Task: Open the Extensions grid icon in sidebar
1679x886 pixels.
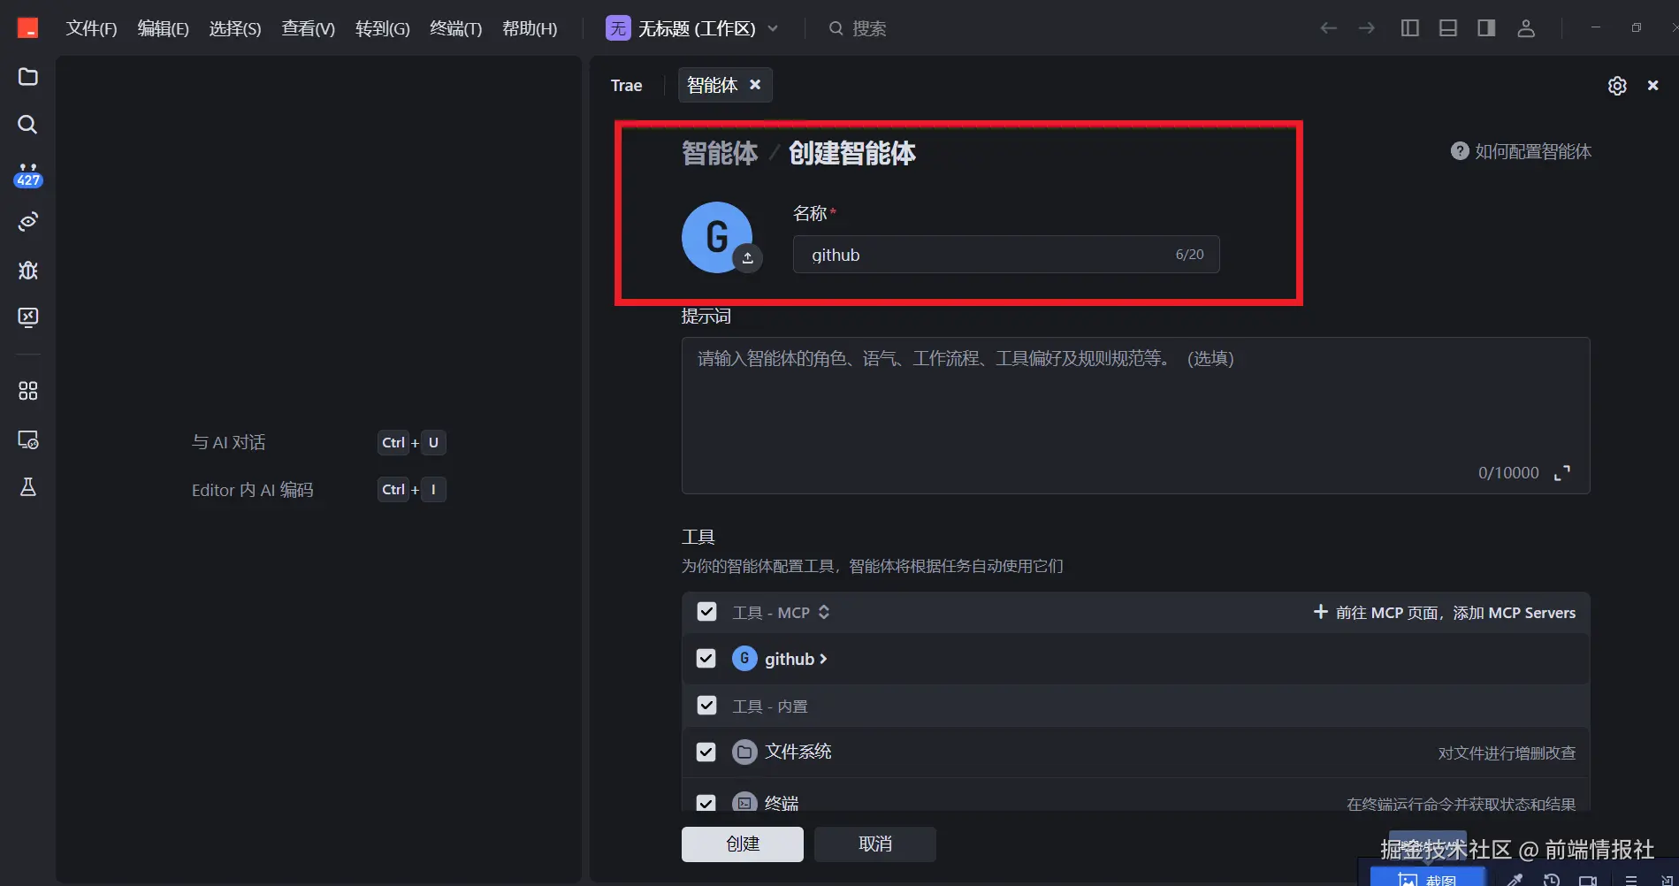Action: [28, 391]
